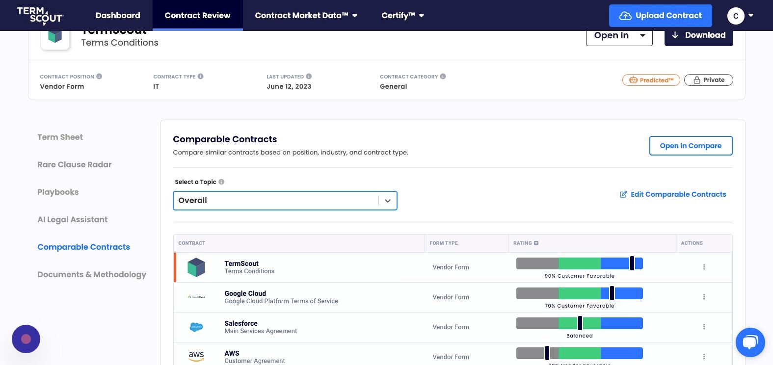This screenshot has height=365, width=773.
Task: Click the Select a Topic info icon
Action: point(221,182)
